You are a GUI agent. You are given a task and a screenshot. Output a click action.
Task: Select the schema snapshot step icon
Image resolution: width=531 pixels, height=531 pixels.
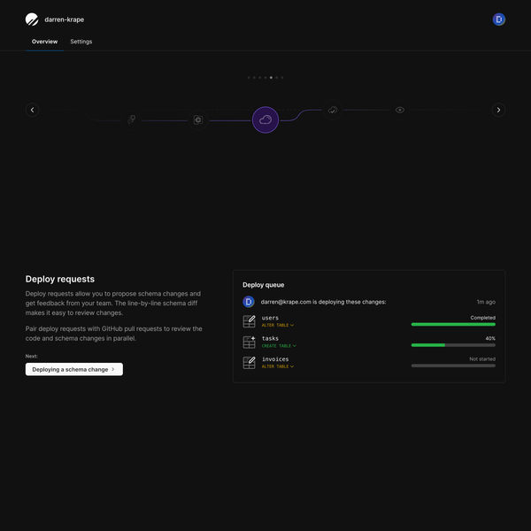click(x=198, y=119)
